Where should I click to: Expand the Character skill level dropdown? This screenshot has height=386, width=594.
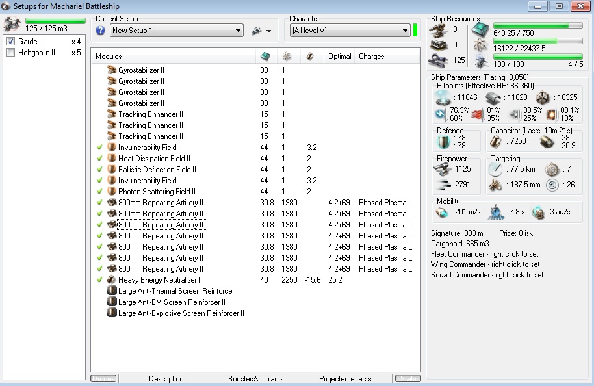tap(404, 31)
